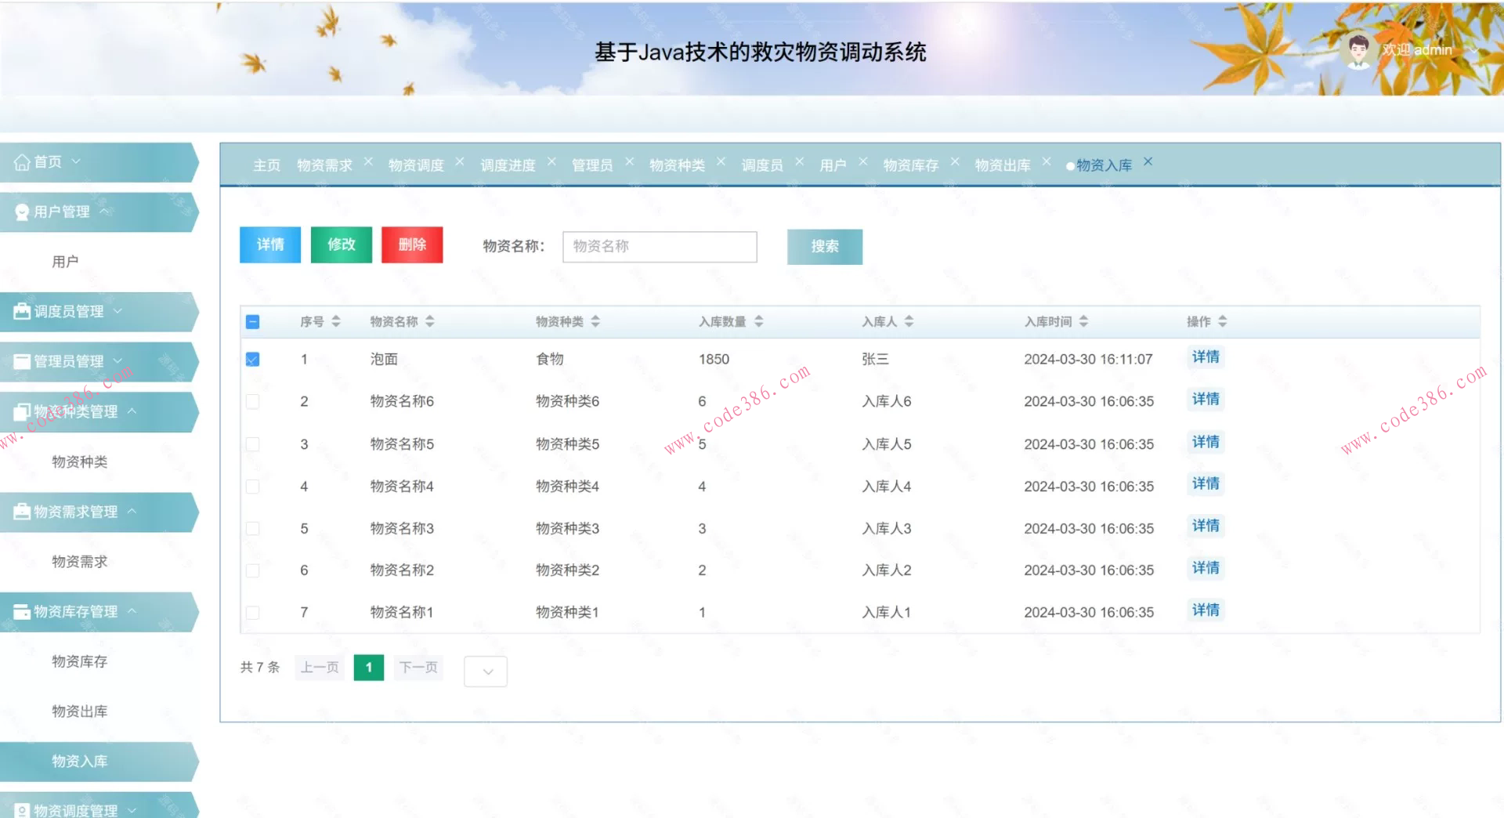Switch to the 物资出库 tab

click(x=1003, y=165)
